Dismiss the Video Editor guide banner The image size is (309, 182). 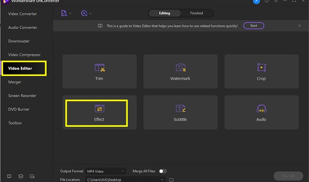[299, 26]
